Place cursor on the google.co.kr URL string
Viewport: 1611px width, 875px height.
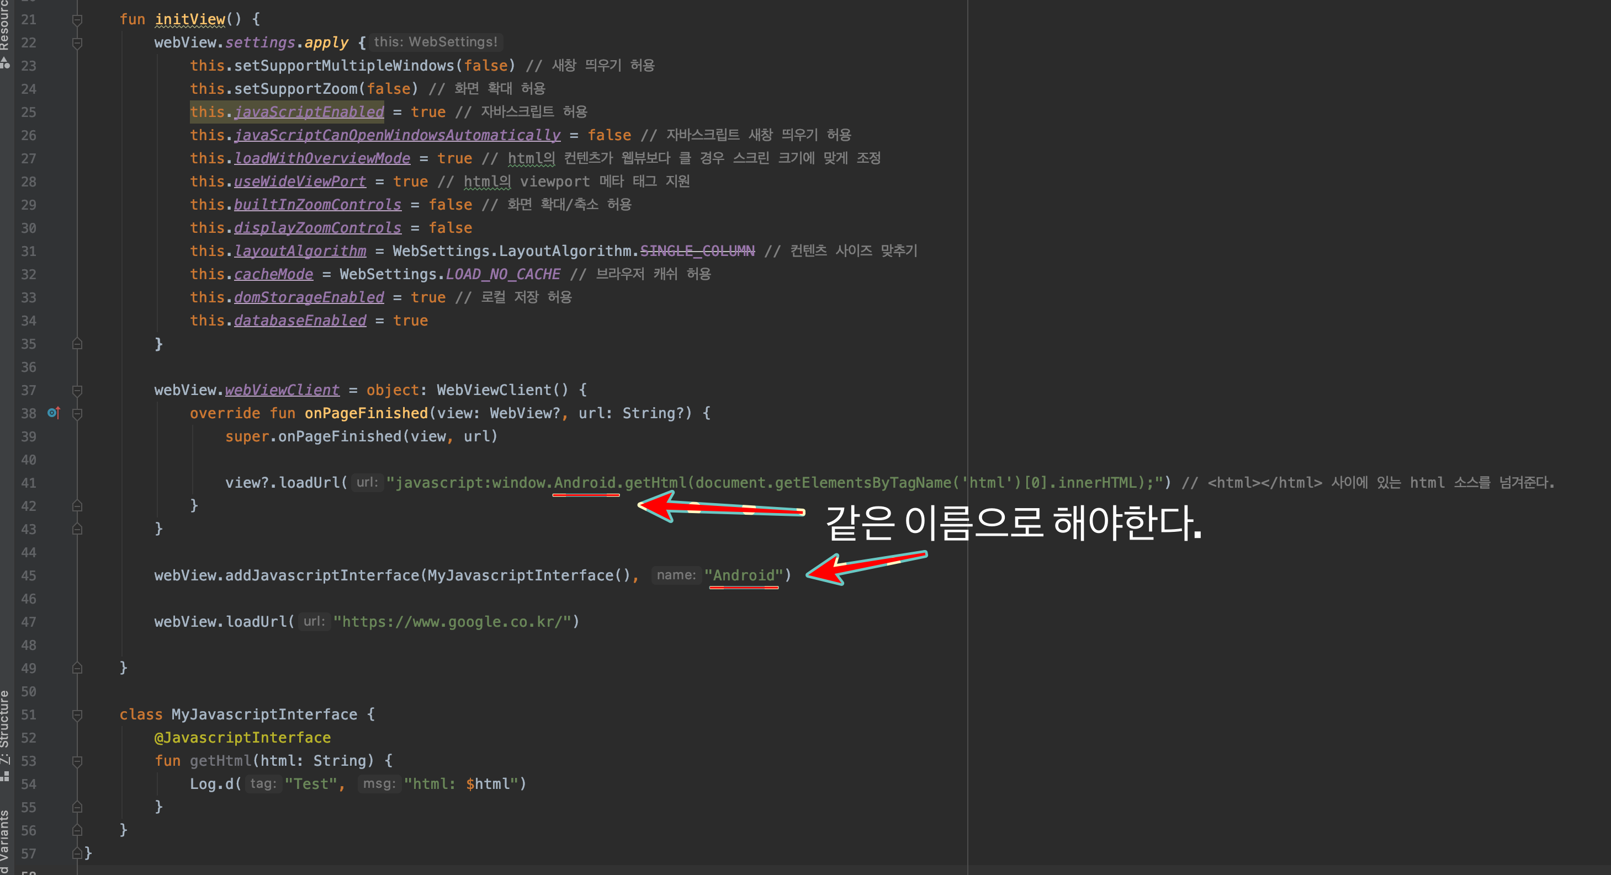[x=456, y=622]
